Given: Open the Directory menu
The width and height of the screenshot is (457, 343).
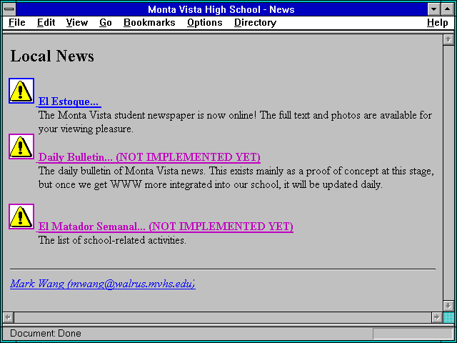Looking at the screenshot, I should 256,23.
